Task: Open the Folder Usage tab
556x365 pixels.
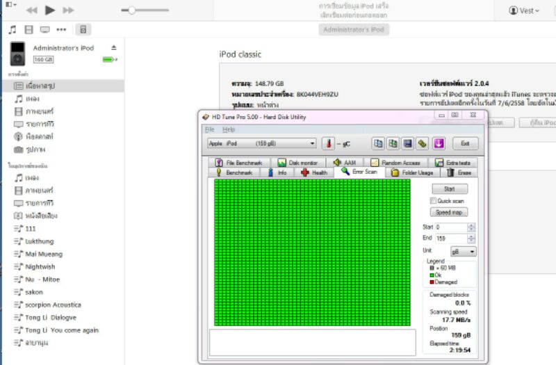Action: click(x=413, y=172)
